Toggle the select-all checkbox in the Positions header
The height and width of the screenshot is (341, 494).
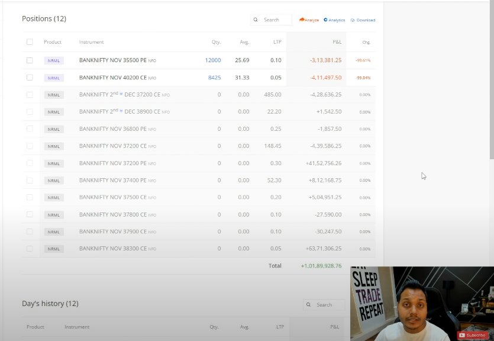coord(30,42)
